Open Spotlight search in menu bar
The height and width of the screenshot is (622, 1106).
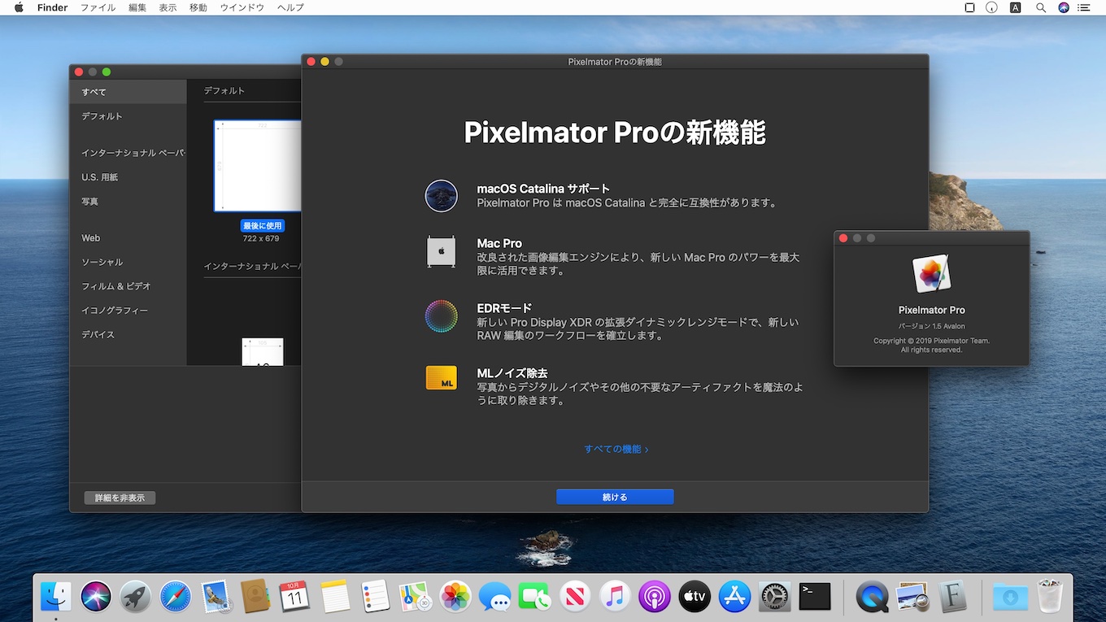(x=1041, y=7)
